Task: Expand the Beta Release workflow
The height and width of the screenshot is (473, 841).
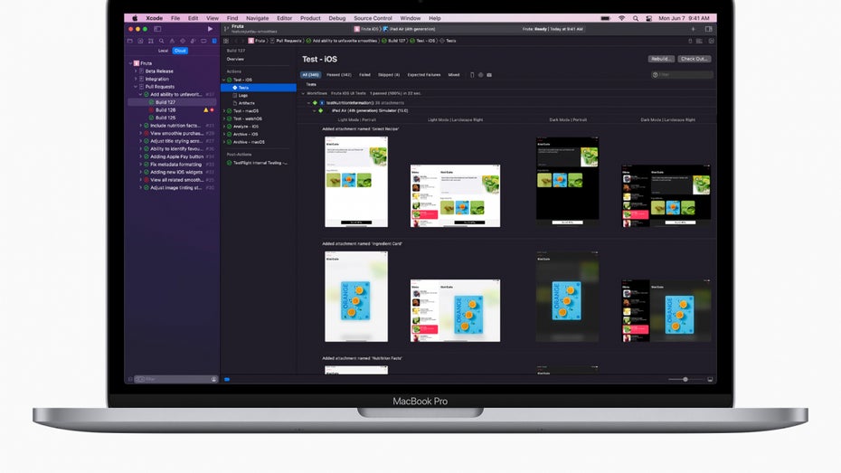Action: tap(136, 71)
